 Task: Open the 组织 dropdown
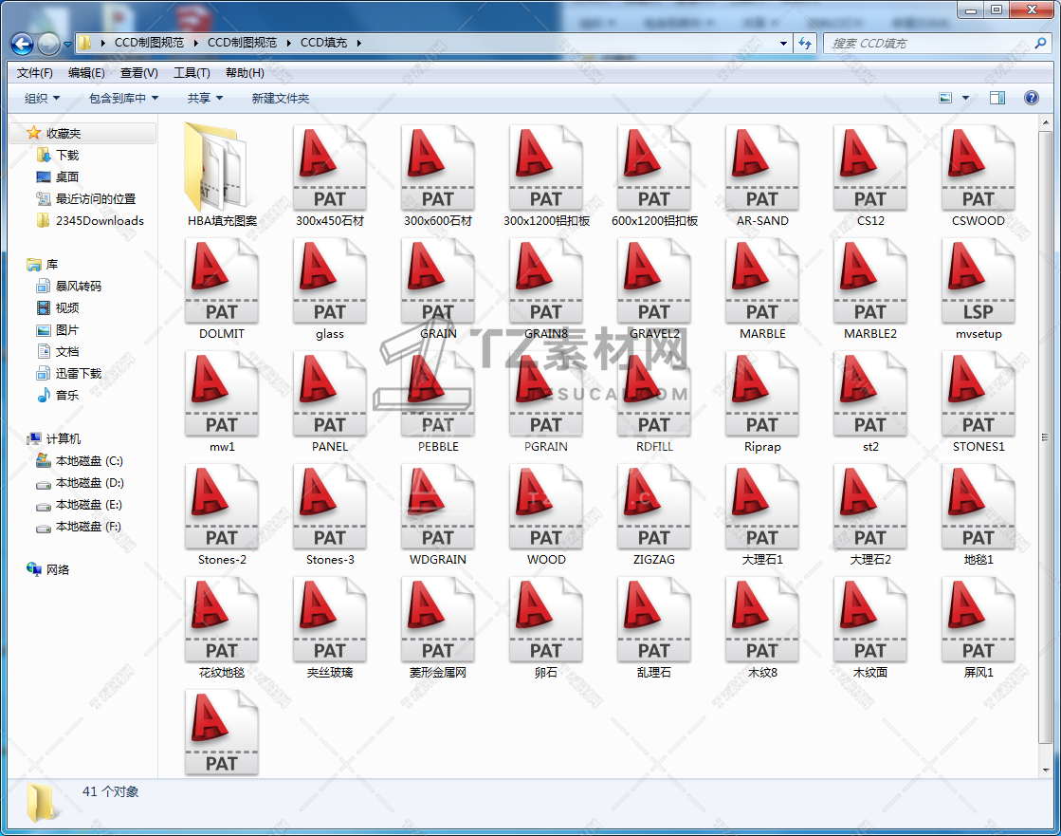tap(42, 98)
